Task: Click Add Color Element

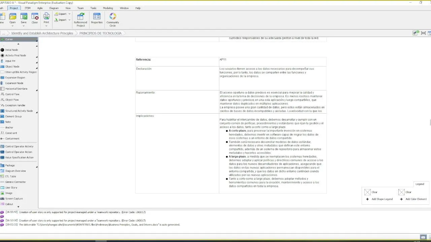Action: [x=413, y=199]
